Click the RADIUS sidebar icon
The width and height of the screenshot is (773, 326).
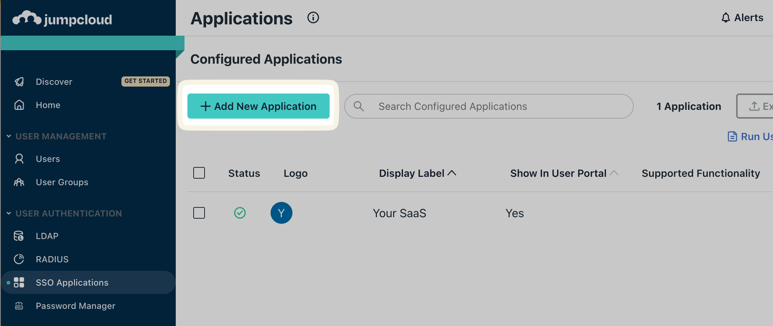pyautogui.click(x=19, y=259)
